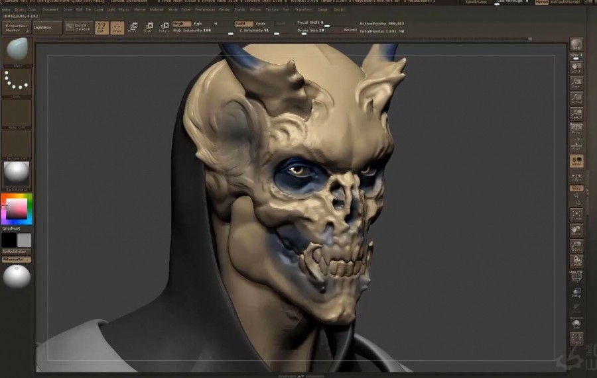The height and width of the screenshot is (378, 597).
Task: Toggle Edit mode button
Action: click(101, 28)
